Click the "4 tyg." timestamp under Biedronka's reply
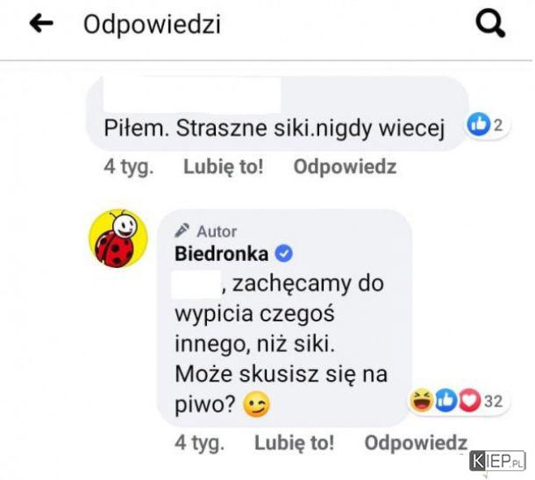 [200, 442]
